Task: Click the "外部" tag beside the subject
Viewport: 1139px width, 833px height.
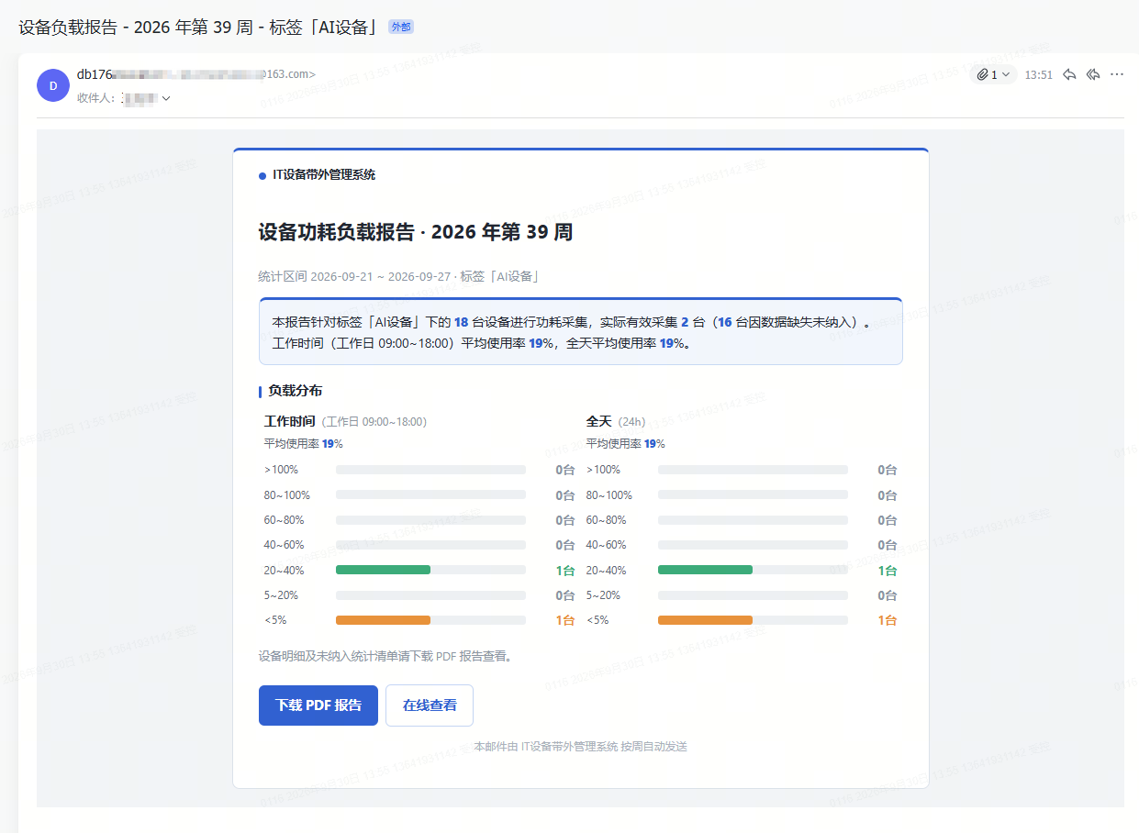Action: (x=401, y=28)
